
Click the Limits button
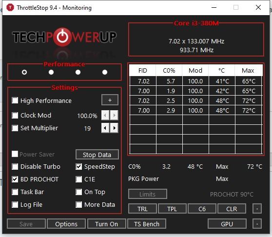[x=148, y=194]
